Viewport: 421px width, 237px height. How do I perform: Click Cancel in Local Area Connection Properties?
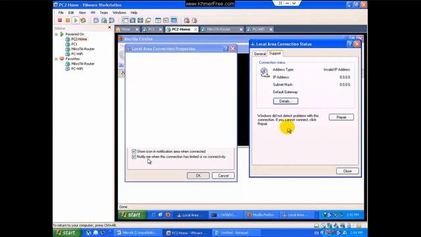[x=223, y=176]
